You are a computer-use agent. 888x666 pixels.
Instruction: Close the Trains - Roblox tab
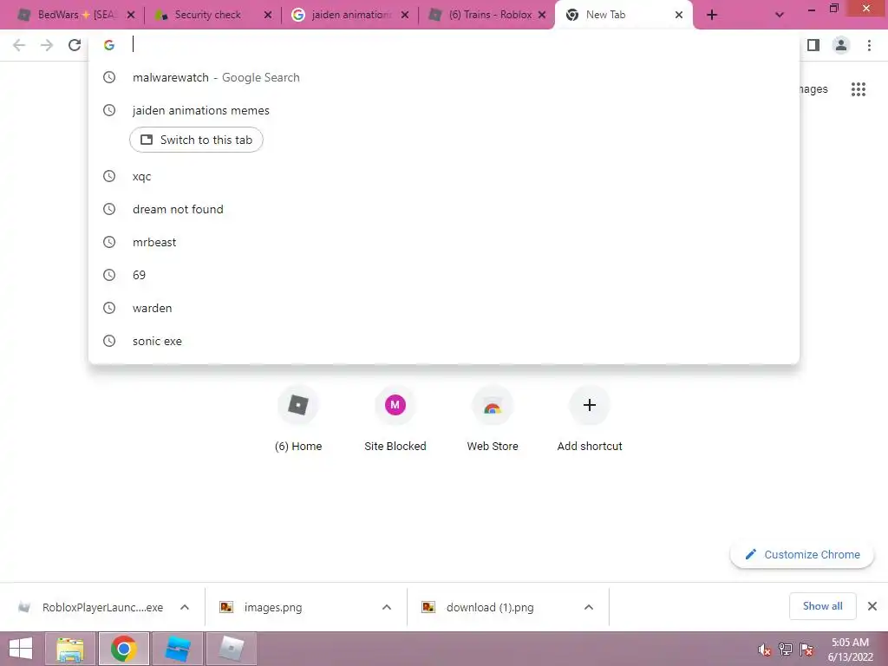[542, 15]
